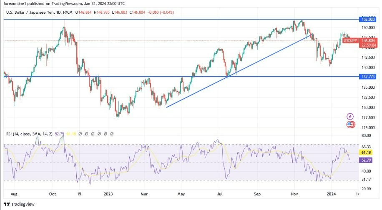Click the purple 52.79 value in RSI legend
Image resolution: width=382 pixels, height=210 pixels.
pyautogui.click(x=59, y=134)
